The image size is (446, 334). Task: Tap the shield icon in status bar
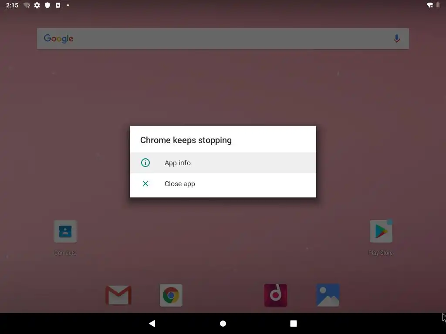47,5
